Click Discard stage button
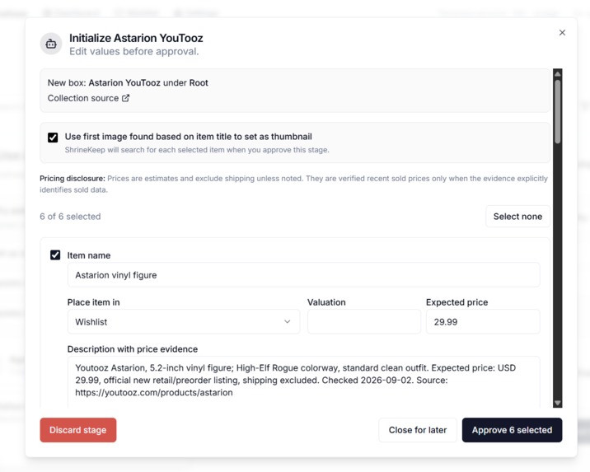Viewport: 590px width, 472px height. (x=78, y=430)
